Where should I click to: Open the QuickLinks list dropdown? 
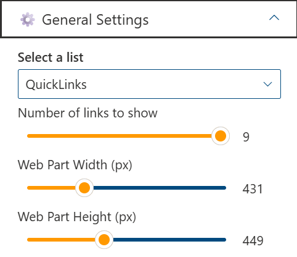[149, 84]
